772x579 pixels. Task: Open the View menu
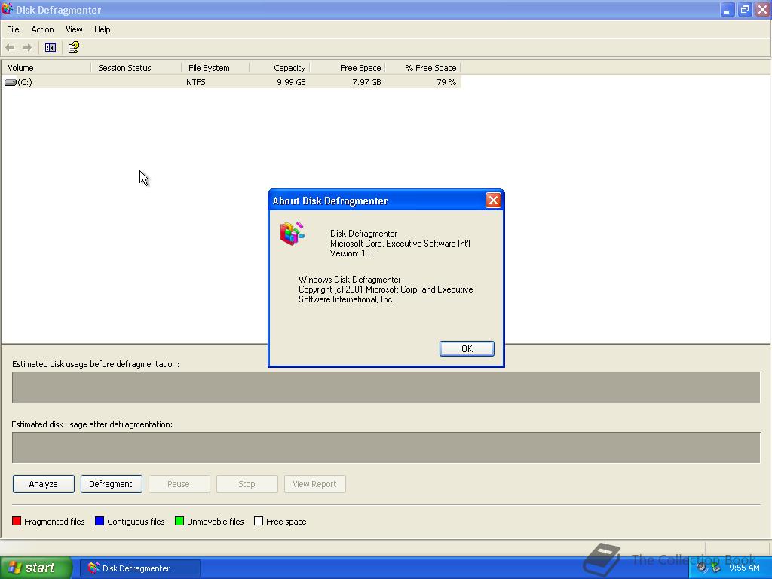pyautogui.click(x=74, y=29)
